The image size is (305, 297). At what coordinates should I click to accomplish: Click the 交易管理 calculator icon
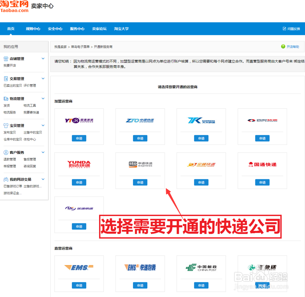coord(6,79)
